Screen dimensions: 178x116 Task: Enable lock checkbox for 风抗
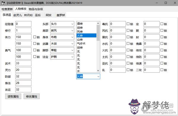128,30
